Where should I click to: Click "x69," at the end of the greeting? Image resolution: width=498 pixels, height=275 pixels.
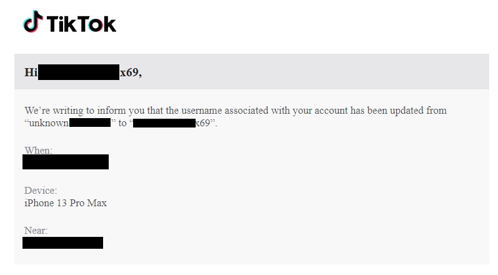coord(131,72)
